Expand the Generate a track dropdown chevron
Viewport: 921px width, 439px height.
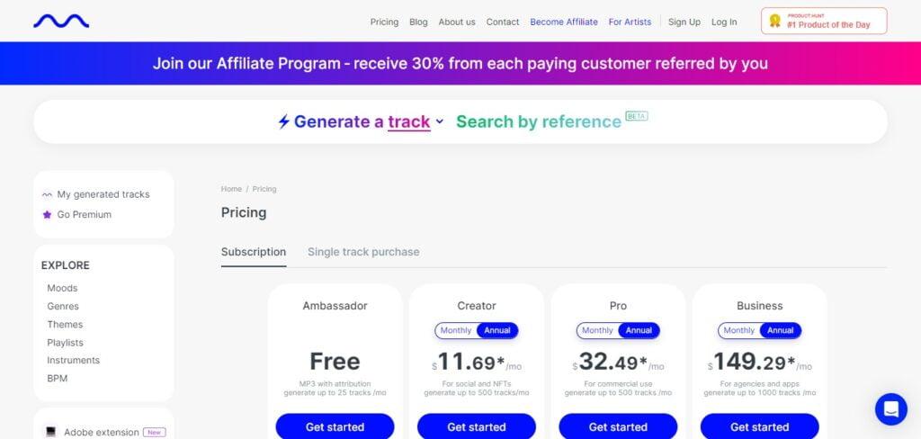point(439,121)
